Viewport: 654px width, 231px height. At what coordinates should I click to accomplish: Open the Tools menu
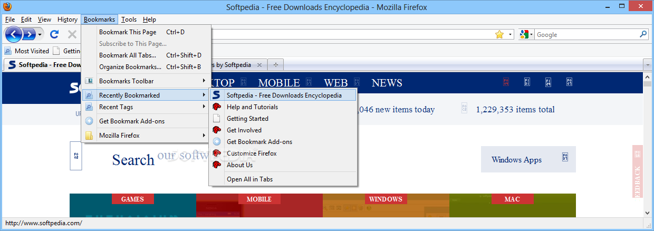129,20
